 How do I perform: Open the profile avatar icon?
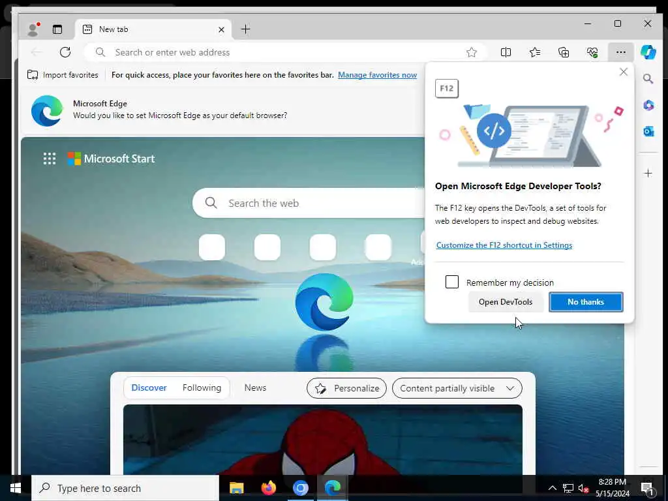pos(33,29)
